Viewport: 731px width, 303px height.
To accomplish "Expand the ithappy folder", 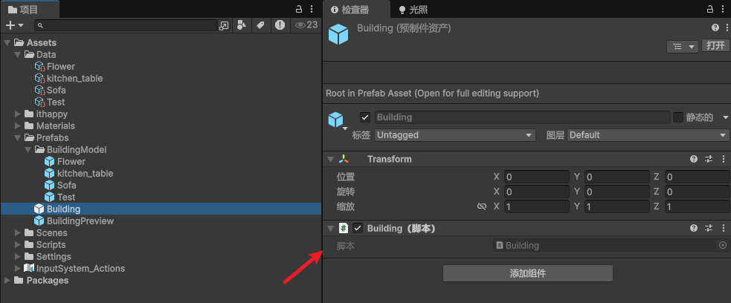I will click(17, 114).
